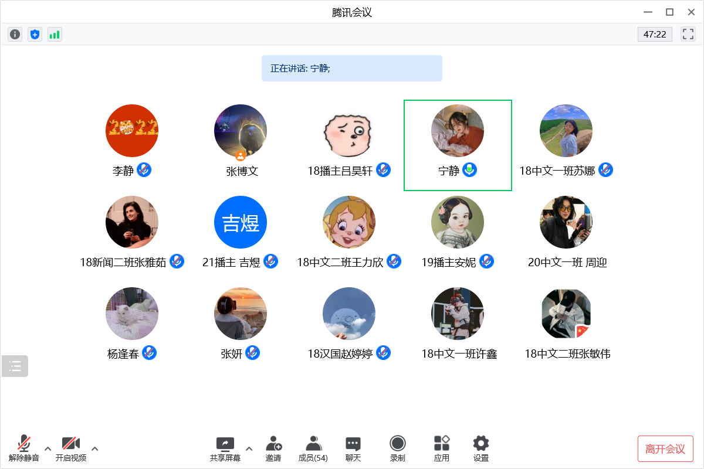This screenshot has width=704, height=469.
Task: Select speaking participant 宁静's tile
Action: [458, 145]
